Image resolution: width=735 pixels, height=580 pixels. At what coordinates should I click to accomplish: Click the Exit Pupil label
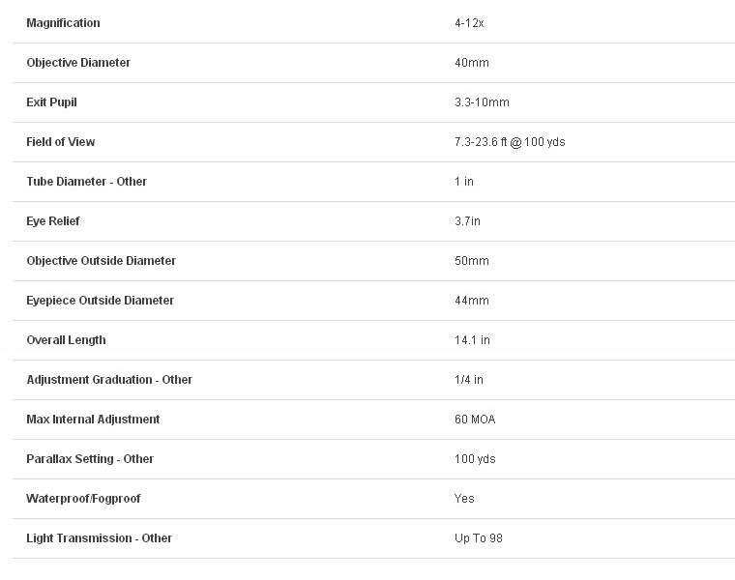click(51, 102)
